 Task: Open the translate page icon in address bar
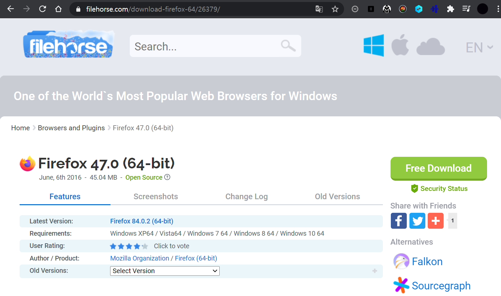coord(319,9)
